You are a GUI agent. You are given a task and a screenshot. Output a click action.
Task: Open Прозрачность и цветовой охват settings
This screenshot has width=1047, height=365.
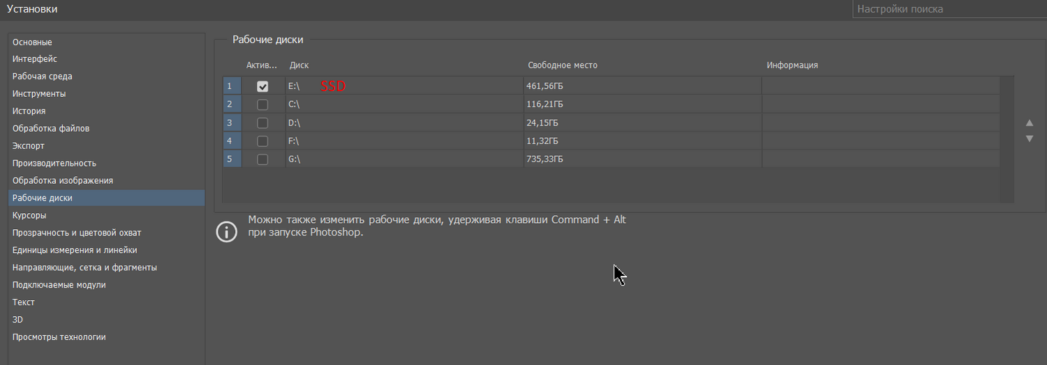(x=107, y=233)
